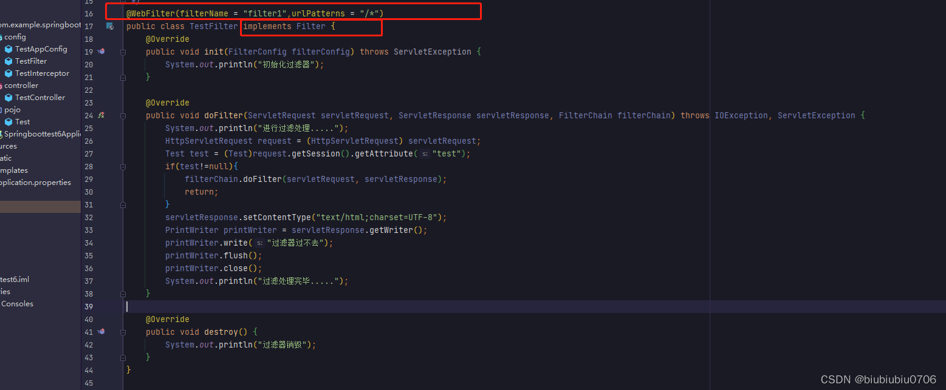946x390 pixels.
Task: Click the highlighted line 39 in the editor
Action: [x=304, y=306]
